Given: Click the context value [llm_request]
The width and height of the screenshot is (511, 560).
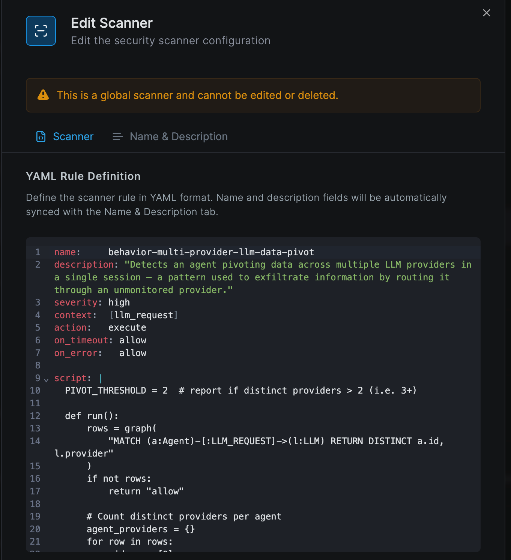Looking at the screenshot, I should pyautogui.click(x=144, y=315).
